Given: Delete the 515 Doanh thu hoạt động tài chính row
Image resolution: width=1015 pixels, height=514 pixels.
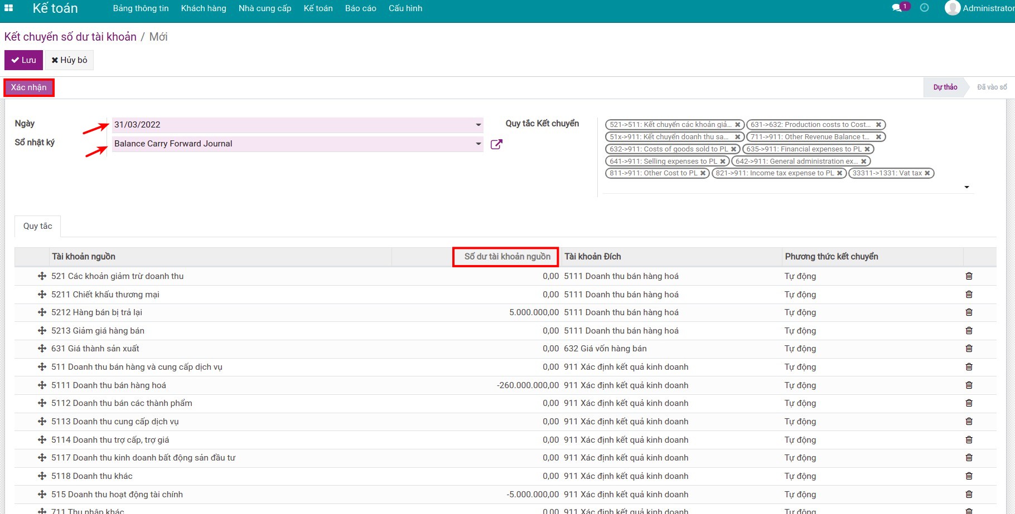Looking at the screenshot, I should (x=969, y=495).
